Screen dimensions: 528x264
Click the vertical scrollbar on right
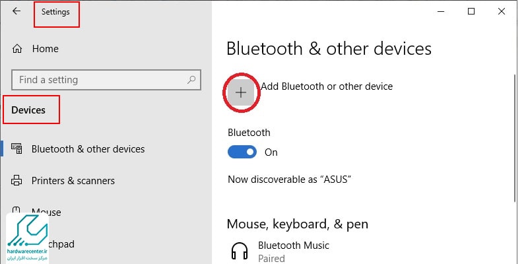click(514, 138)
